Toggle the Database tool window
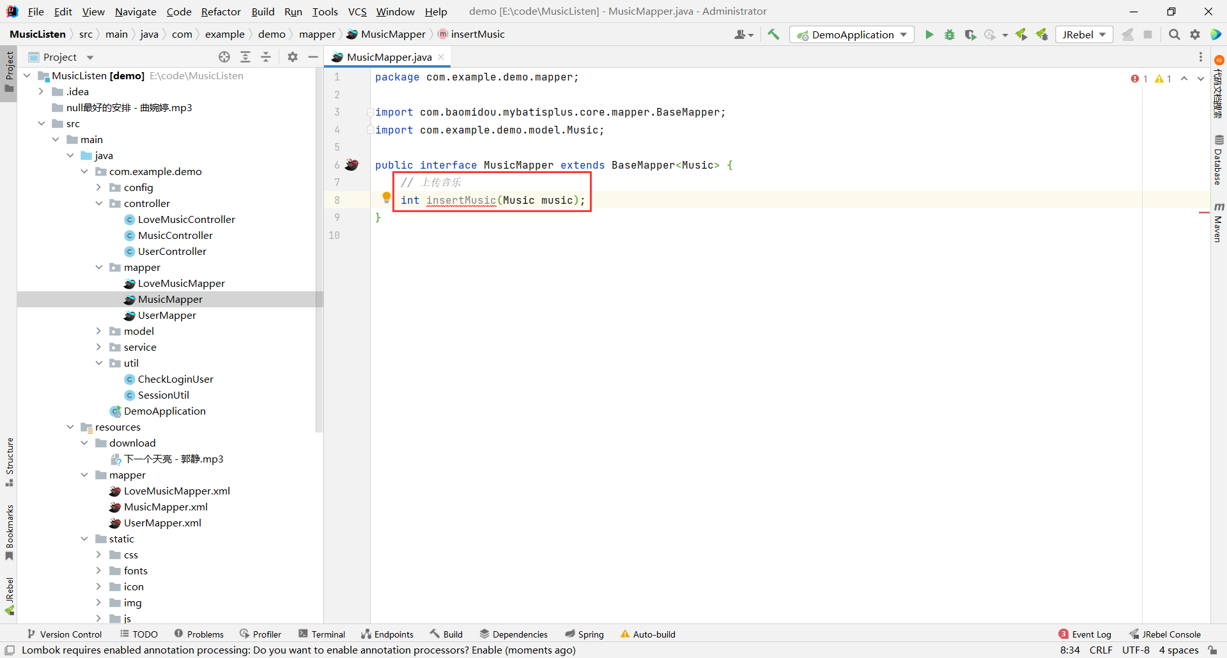This screenshot has height=658, width=1227. pos(1219,160)
